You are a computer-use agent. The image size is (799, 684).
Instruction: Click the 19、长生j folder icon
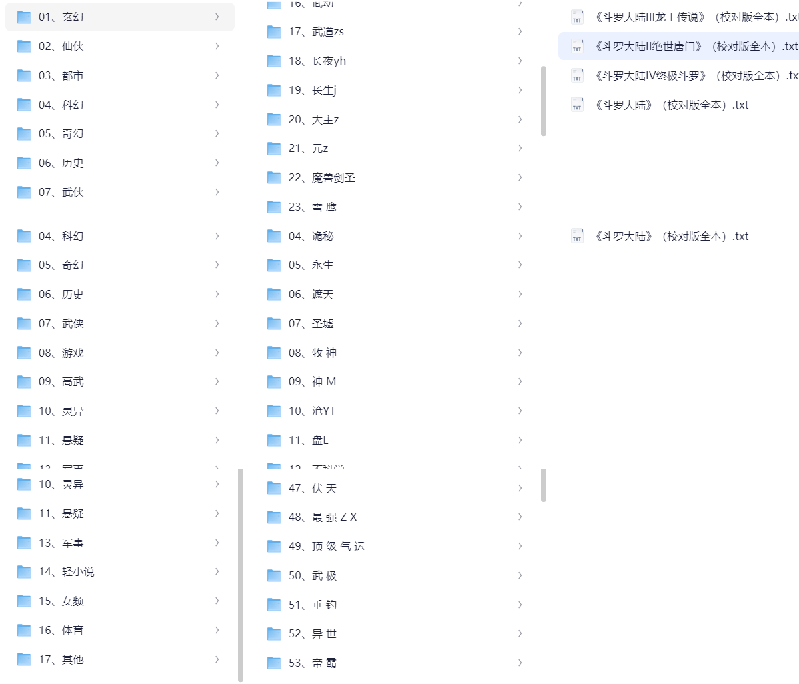(274, 91)
